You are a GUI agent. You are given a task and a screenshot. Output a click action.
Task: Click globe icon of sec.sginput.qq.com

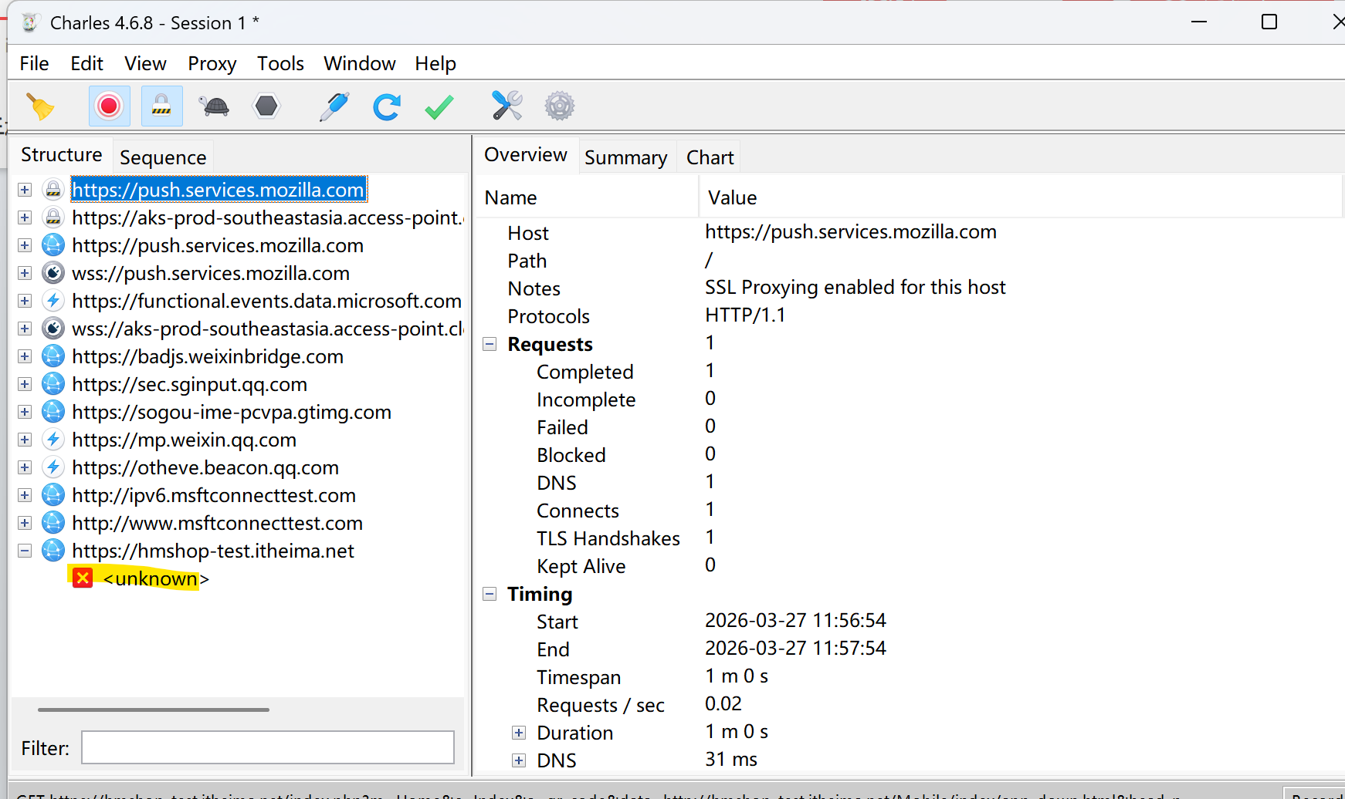click(x=53, y=384)
